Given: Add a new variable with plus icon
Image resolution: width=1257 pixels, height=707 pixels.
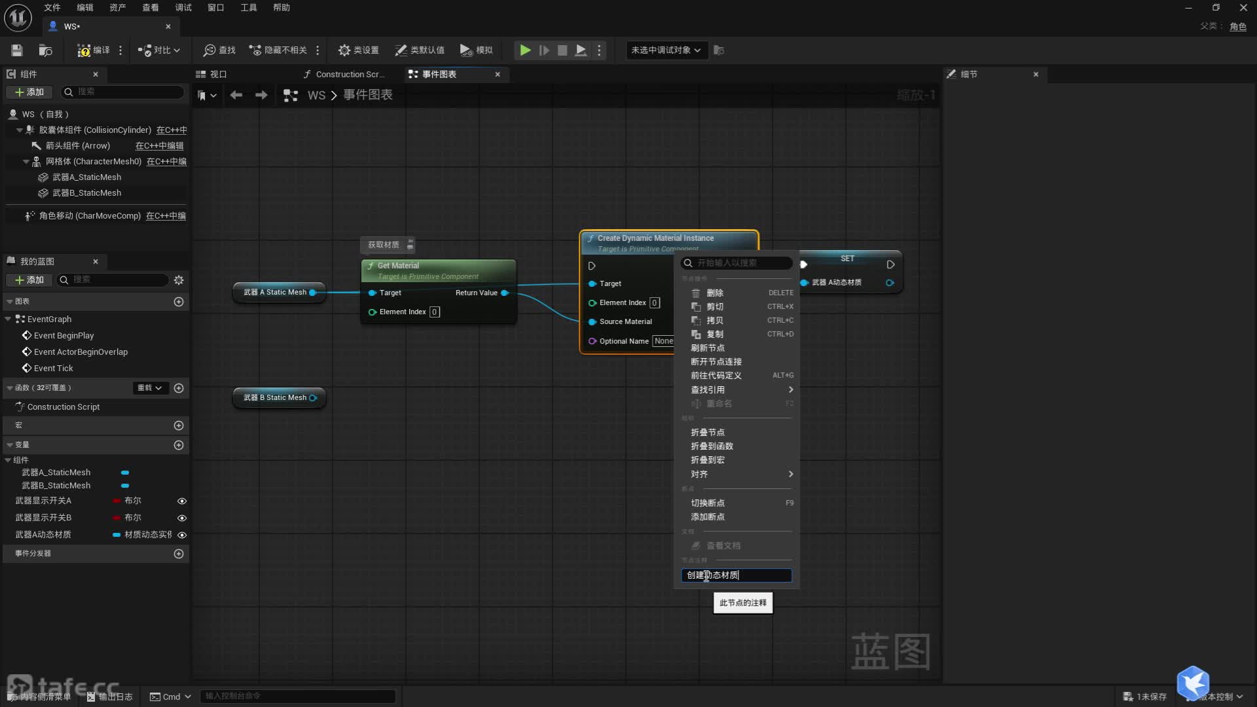Looking at the screenshot, I should click(179, 445).
